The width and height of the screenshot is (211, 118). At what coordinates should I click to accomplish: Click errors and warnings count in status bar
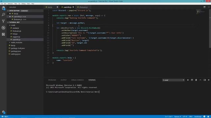(5, 117)
